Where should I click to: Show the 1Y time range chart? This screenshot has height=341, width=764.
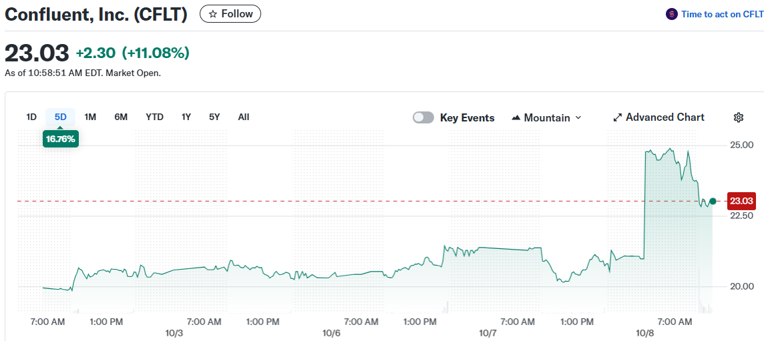tap(186, 117)
